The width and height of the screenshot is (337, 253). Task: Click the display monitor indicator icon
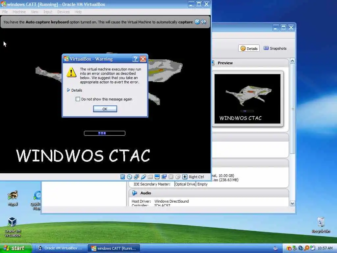point(157,177)
